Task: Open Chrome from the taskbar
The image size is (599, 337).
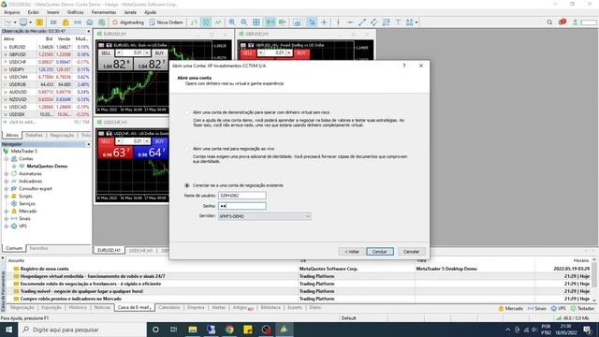Action: click(x=229, y=330)
